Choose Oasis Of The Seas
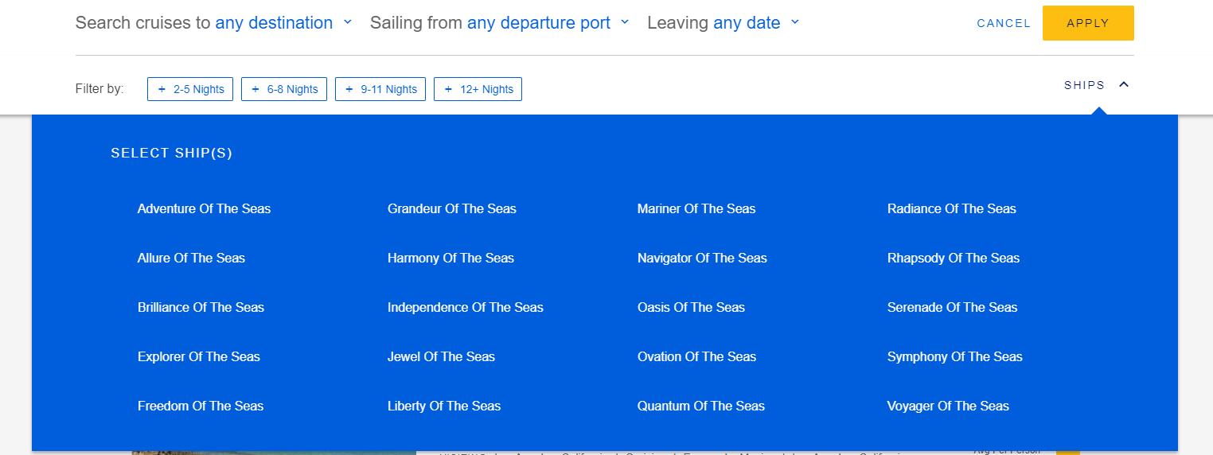This screenshot has width=1213, height=455. tap(691, 307)
